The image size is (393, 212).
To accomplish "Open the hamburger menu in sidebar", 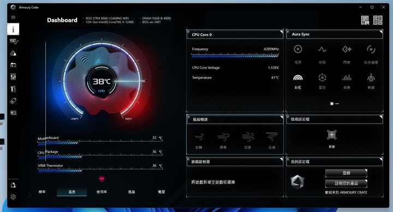I will point(13,17).
